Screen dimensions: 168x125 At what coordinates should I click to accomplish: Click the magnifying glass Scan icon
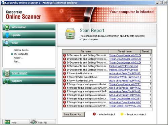tap(7, 43)
